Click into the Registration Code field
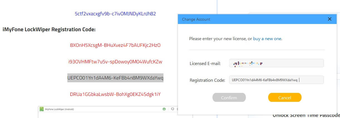The image size is (340, 118). (276, 80)
